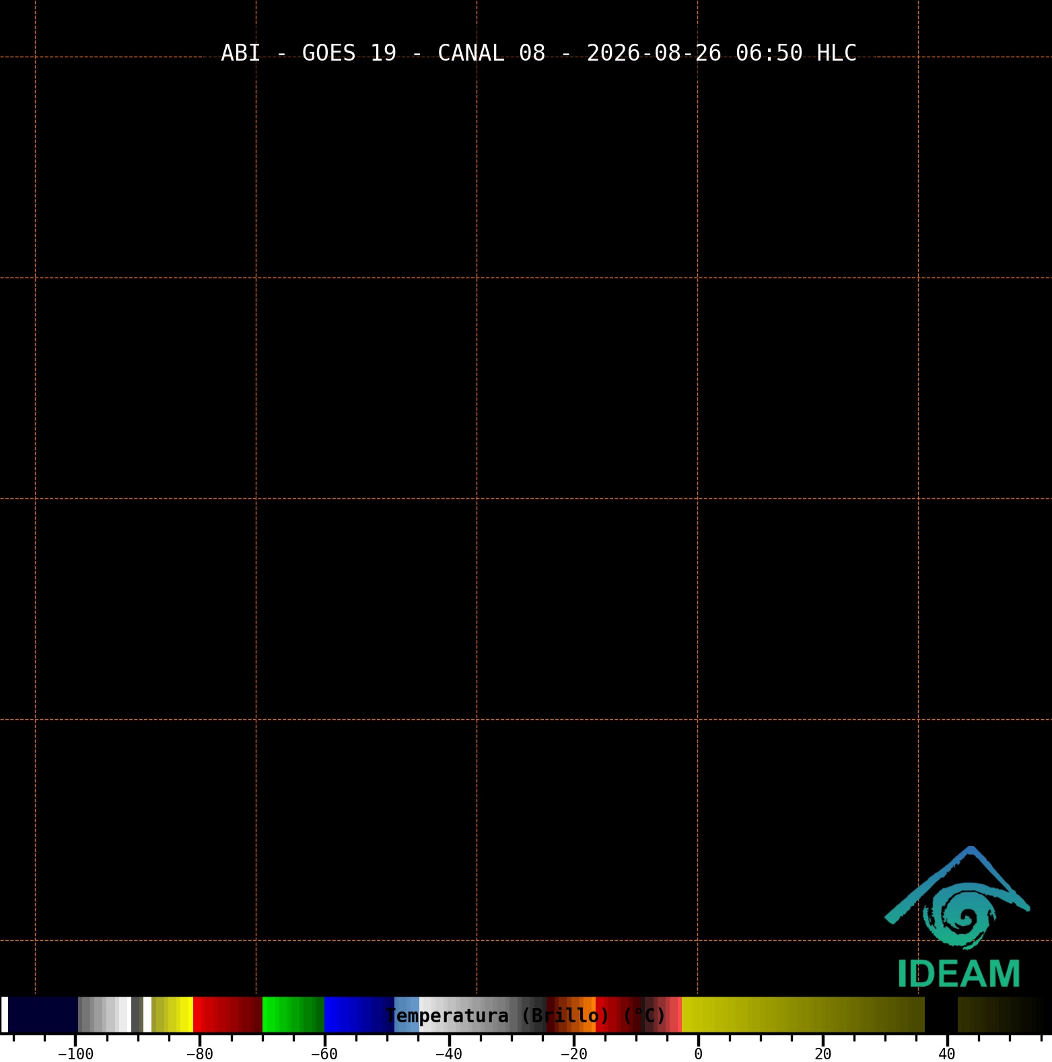Select the -100 tick label on colorbar
This screenshot has height=1062, width=1052.
(75, 1054)
